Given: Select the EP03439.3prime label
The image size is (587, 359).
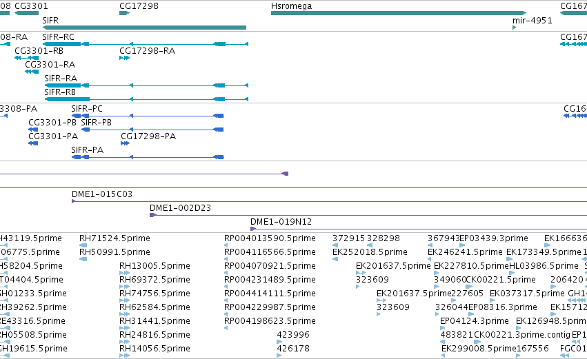Looking at the screenshot, I should [x=494, y=238].
